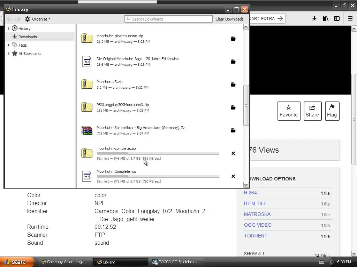Click the PSXLongplay309MoorhuhnX.zip archive icon
357x267 pixels.
(87, 107)
